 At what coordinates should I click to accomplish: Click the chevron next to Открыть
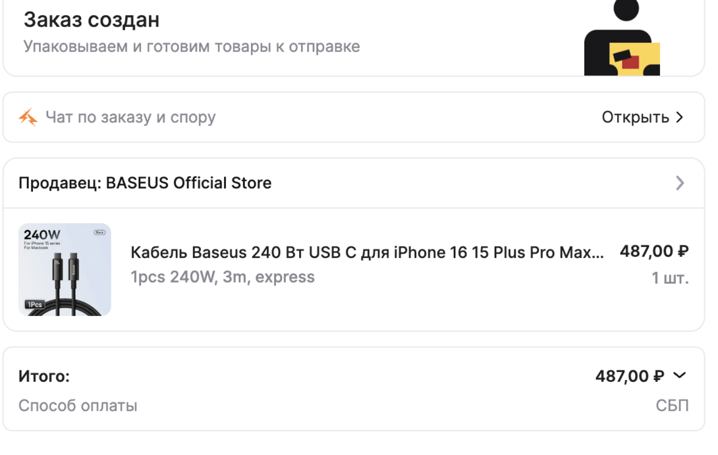(x=680, y=118)
